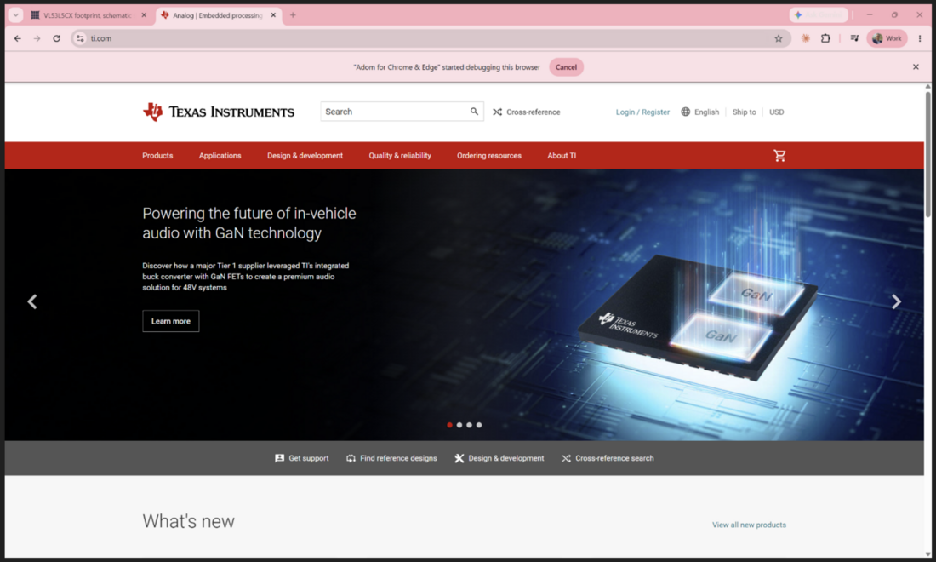Reload the ti.com page

tap(57, 38)
